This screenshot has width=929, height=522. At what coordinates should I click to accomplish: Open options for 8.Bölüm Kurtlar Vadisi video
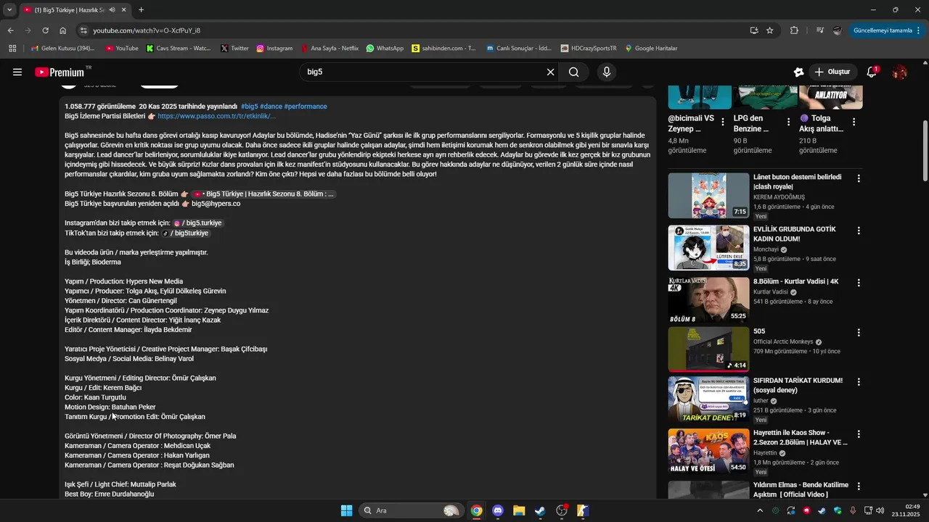tap(859, 283)
